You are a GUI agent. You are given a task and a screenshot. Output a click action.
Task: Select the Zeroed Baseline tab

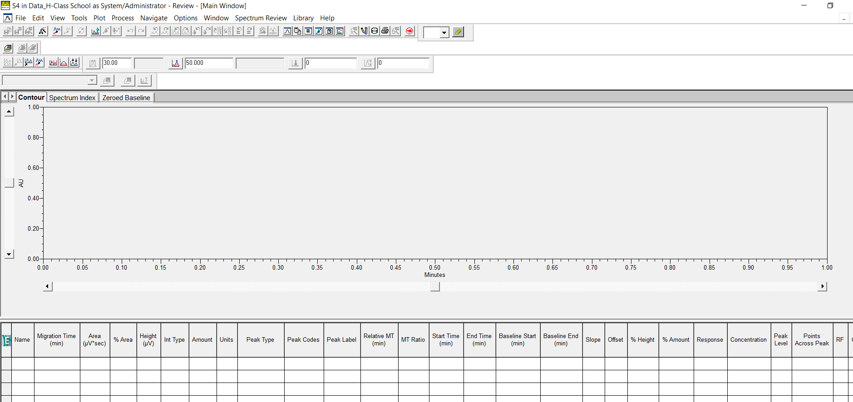click(126, 97)
